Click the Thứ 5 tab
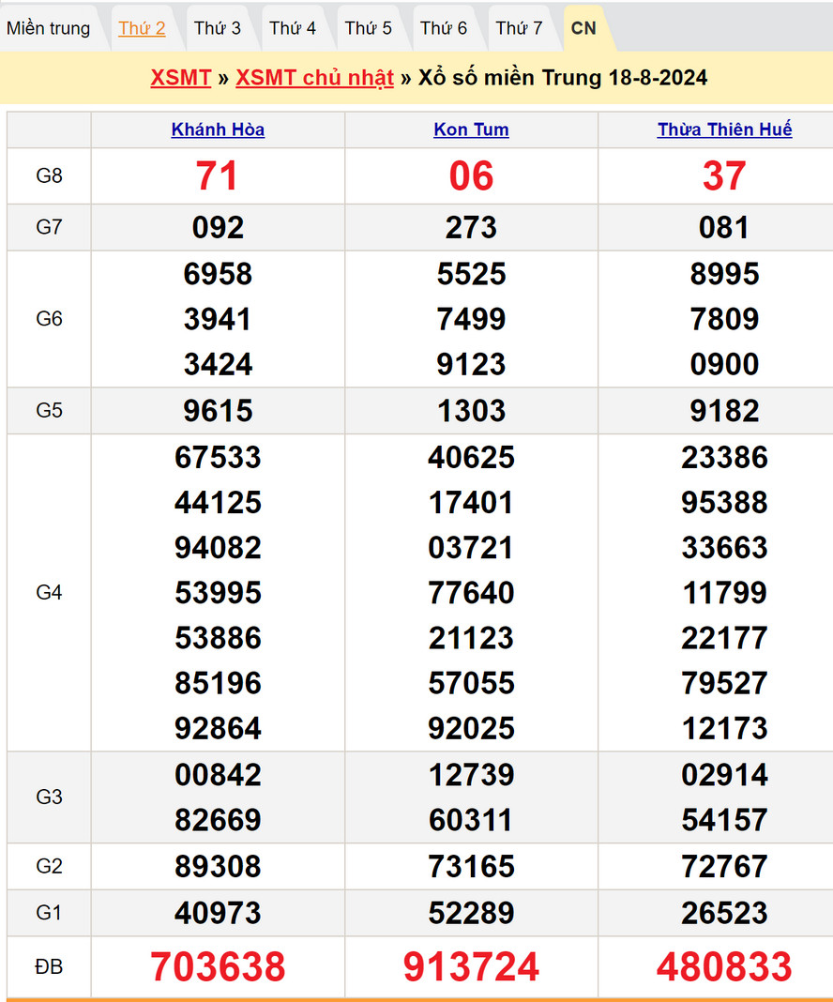The width and height of the screenshot is (833, 1002). click(369, 28)
